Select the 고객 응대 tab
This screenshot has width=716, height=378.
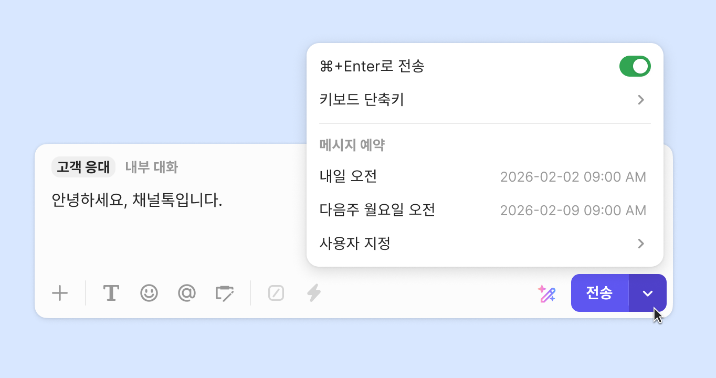[x=83, y=167]
